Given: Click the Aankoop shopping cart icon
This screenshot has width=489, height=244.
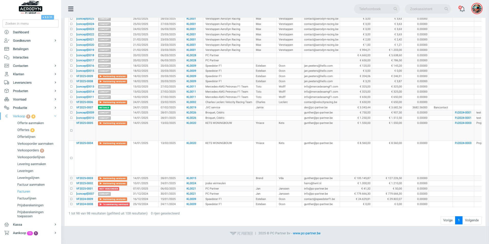Looking at the screenshot, I should [7, 233].
